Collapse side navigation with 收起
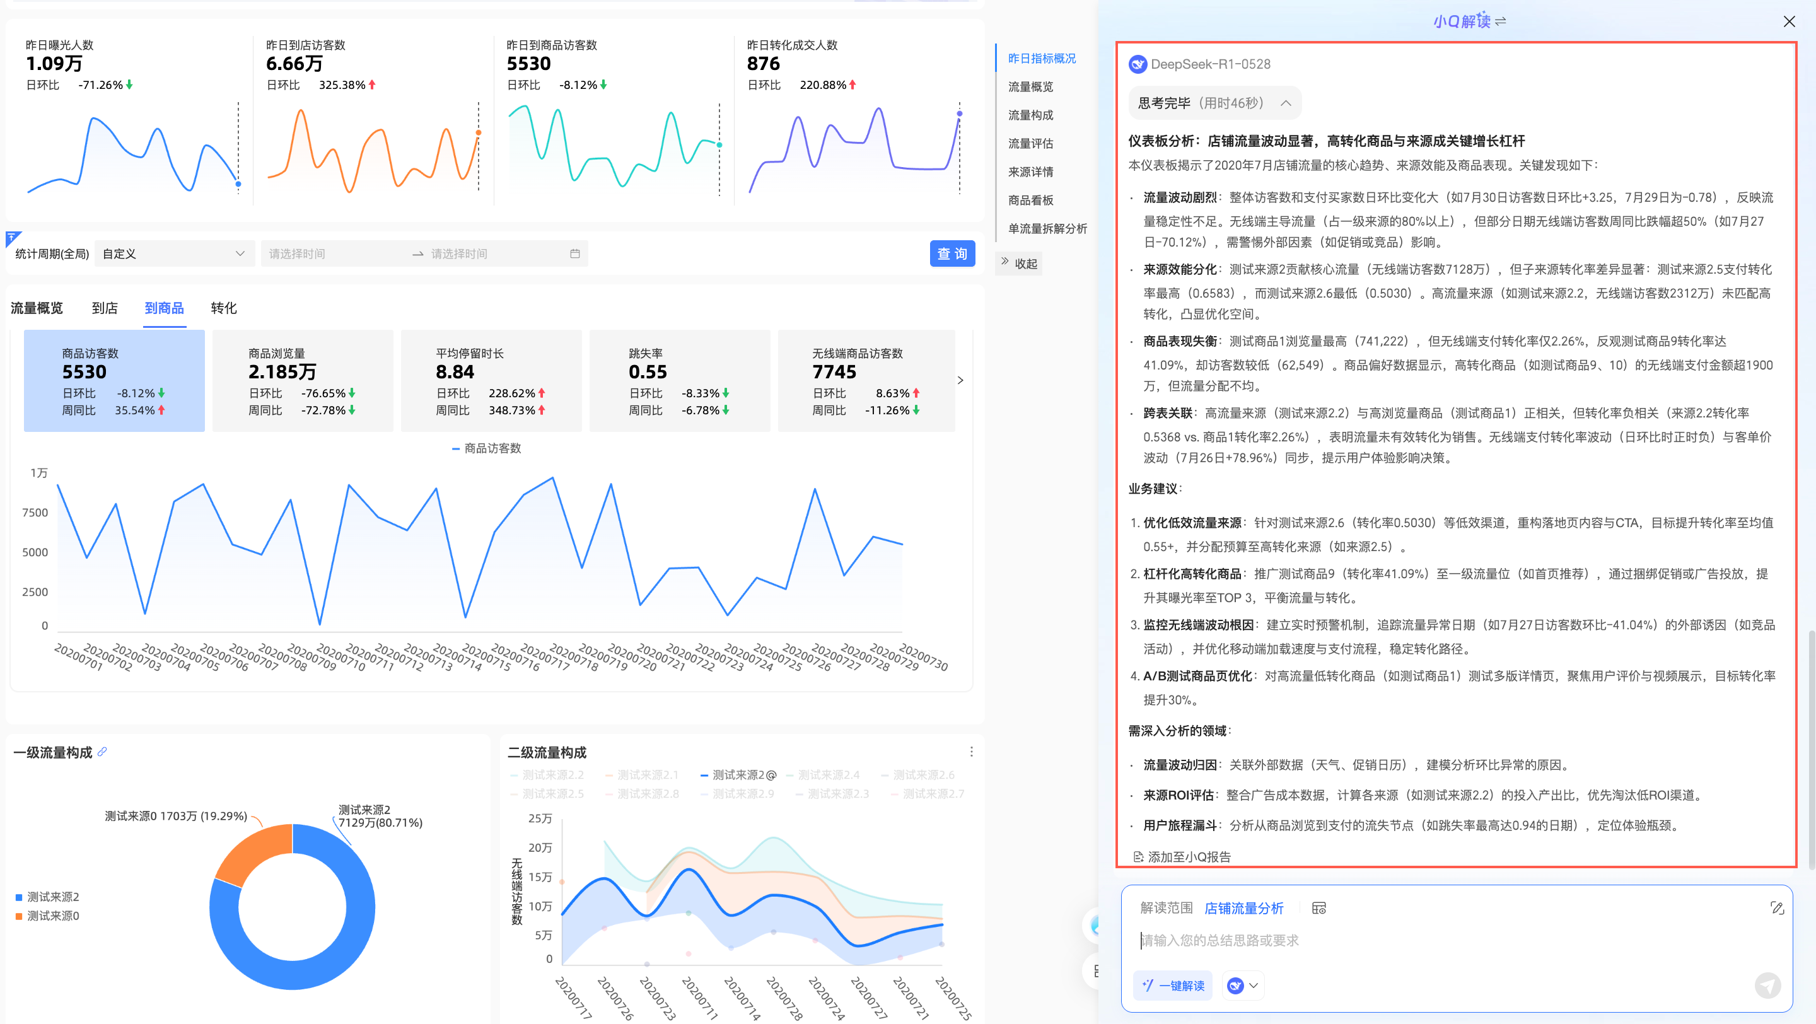Viewport: 1816px width, 1024px height. [1019, 264]
